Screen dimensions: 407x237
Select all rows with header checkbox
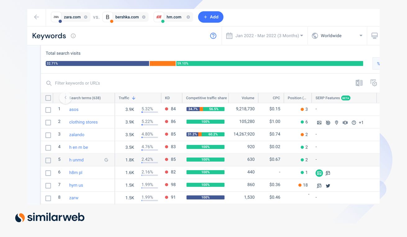48,98
